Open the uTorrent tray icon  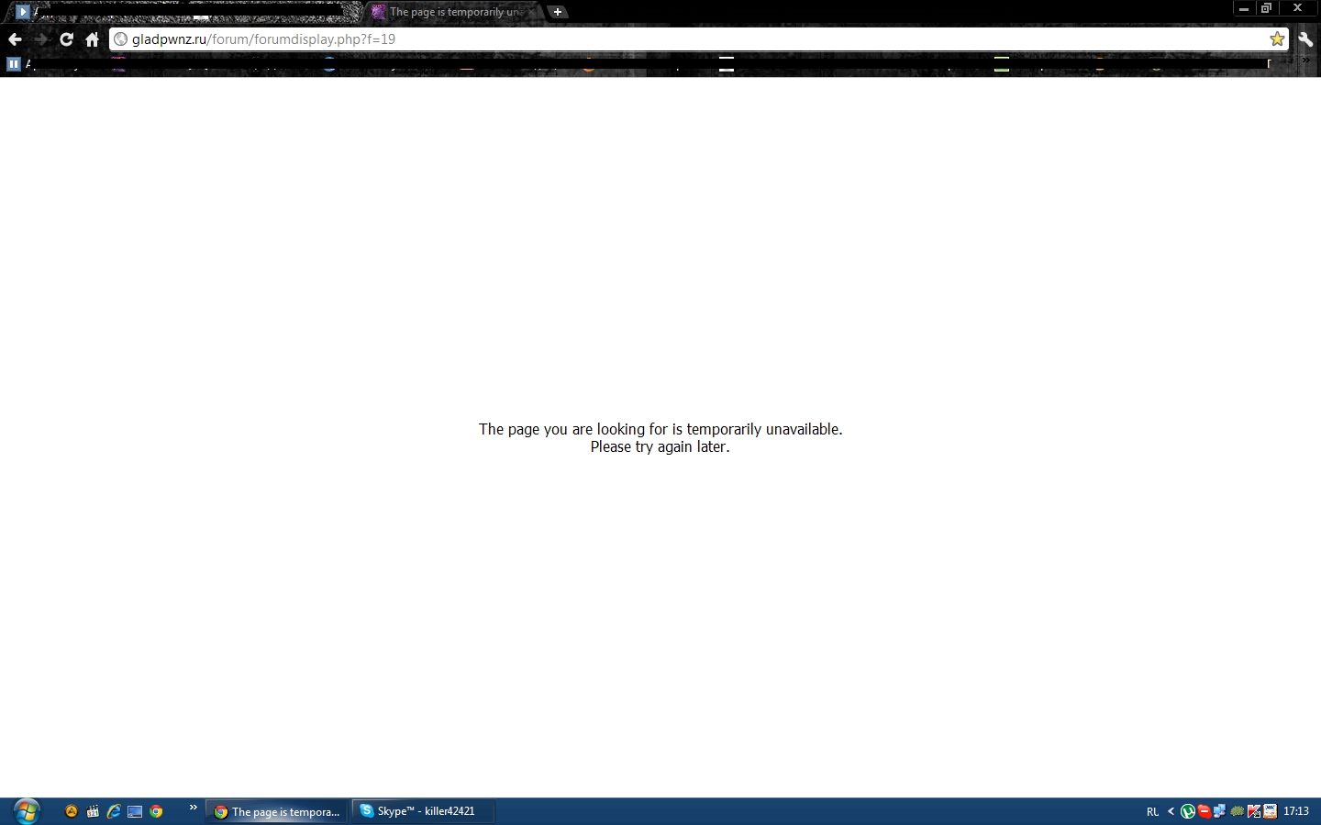1188,811
